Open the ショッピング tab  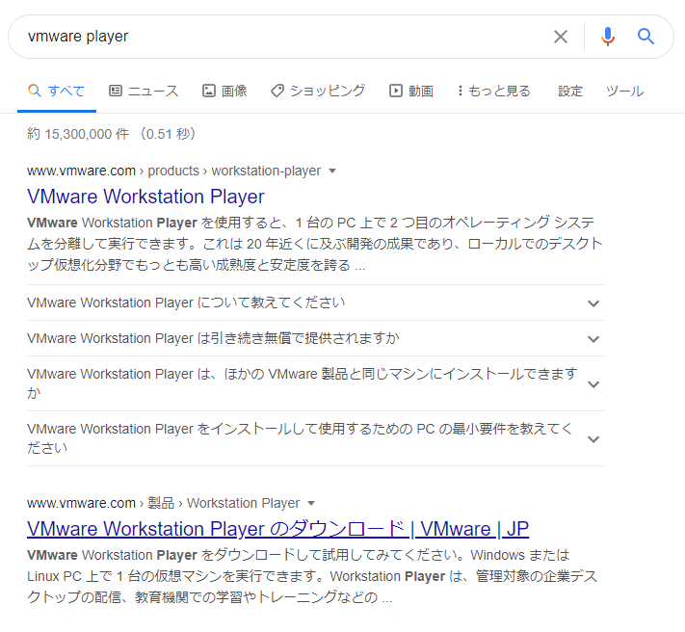tap(318, 91)
